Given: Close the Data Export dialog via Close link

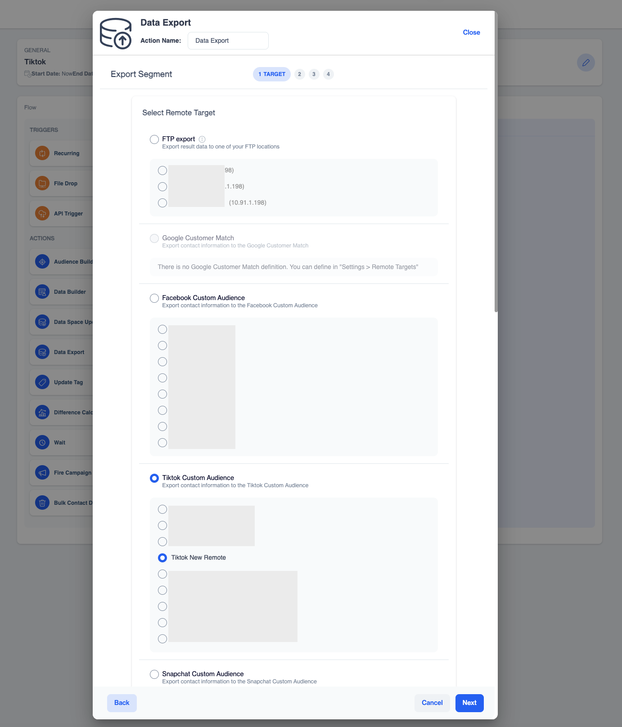Looking at the screenshot, I should click(x=471, y=32).
